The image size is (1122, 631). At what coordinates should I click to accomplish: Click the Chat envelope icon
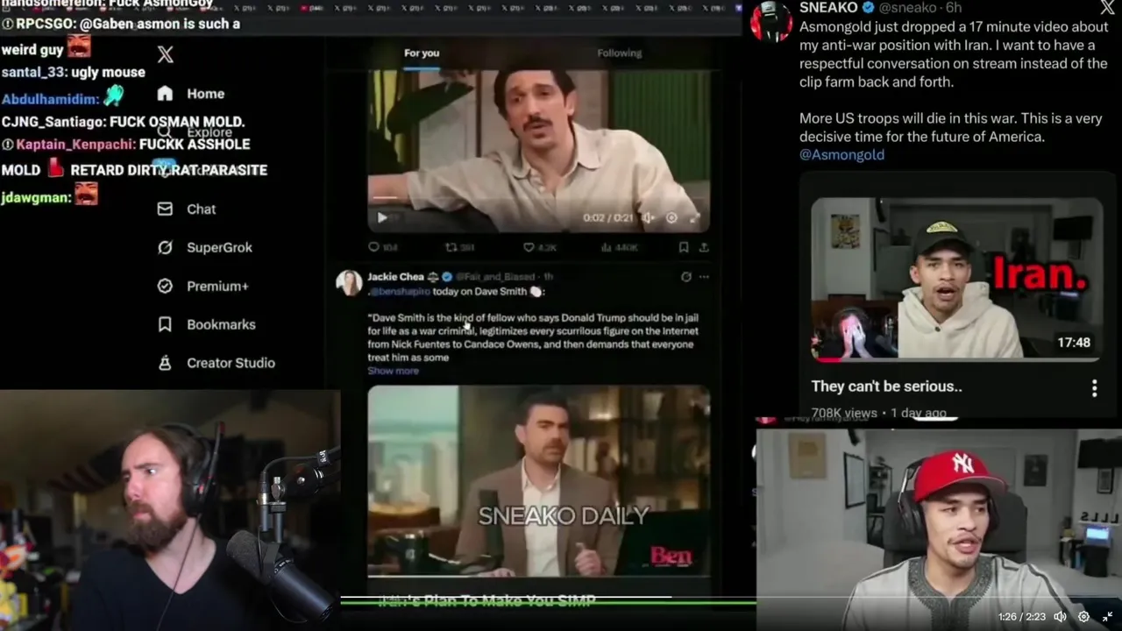[165, 209]
